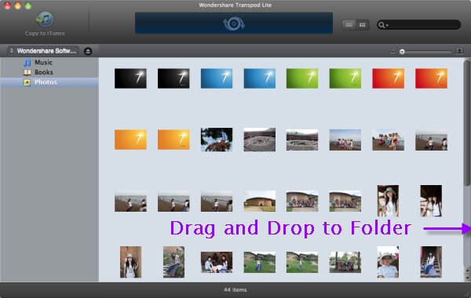Viewport: 471px width, 298px height.
Task: Open the Wondershare Softw... device dropdown
Action: tap(43, 51)
